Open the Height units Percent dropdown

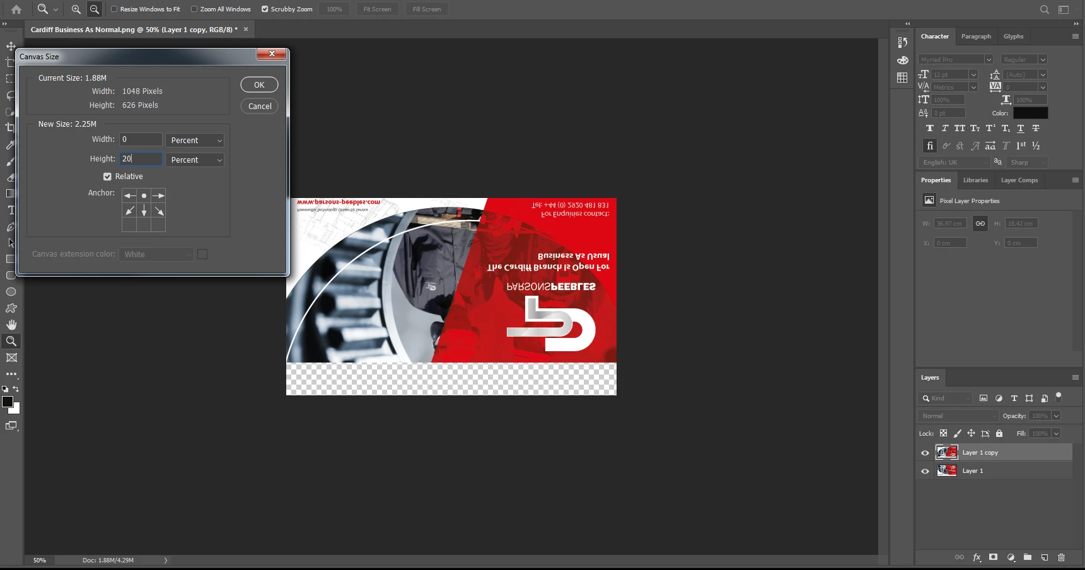195,160
